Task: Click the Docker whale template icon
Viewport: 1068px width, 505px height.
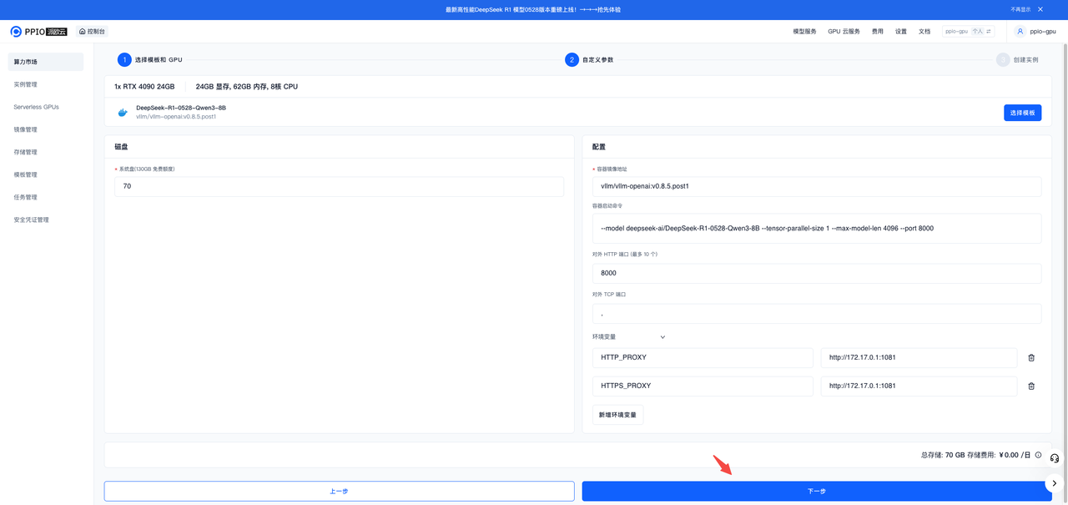Action: click(x=123, y=112)
